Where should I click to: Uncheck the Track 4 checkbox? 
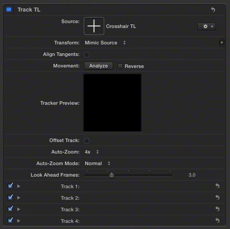pyautogui.click(x=10, y=221)
